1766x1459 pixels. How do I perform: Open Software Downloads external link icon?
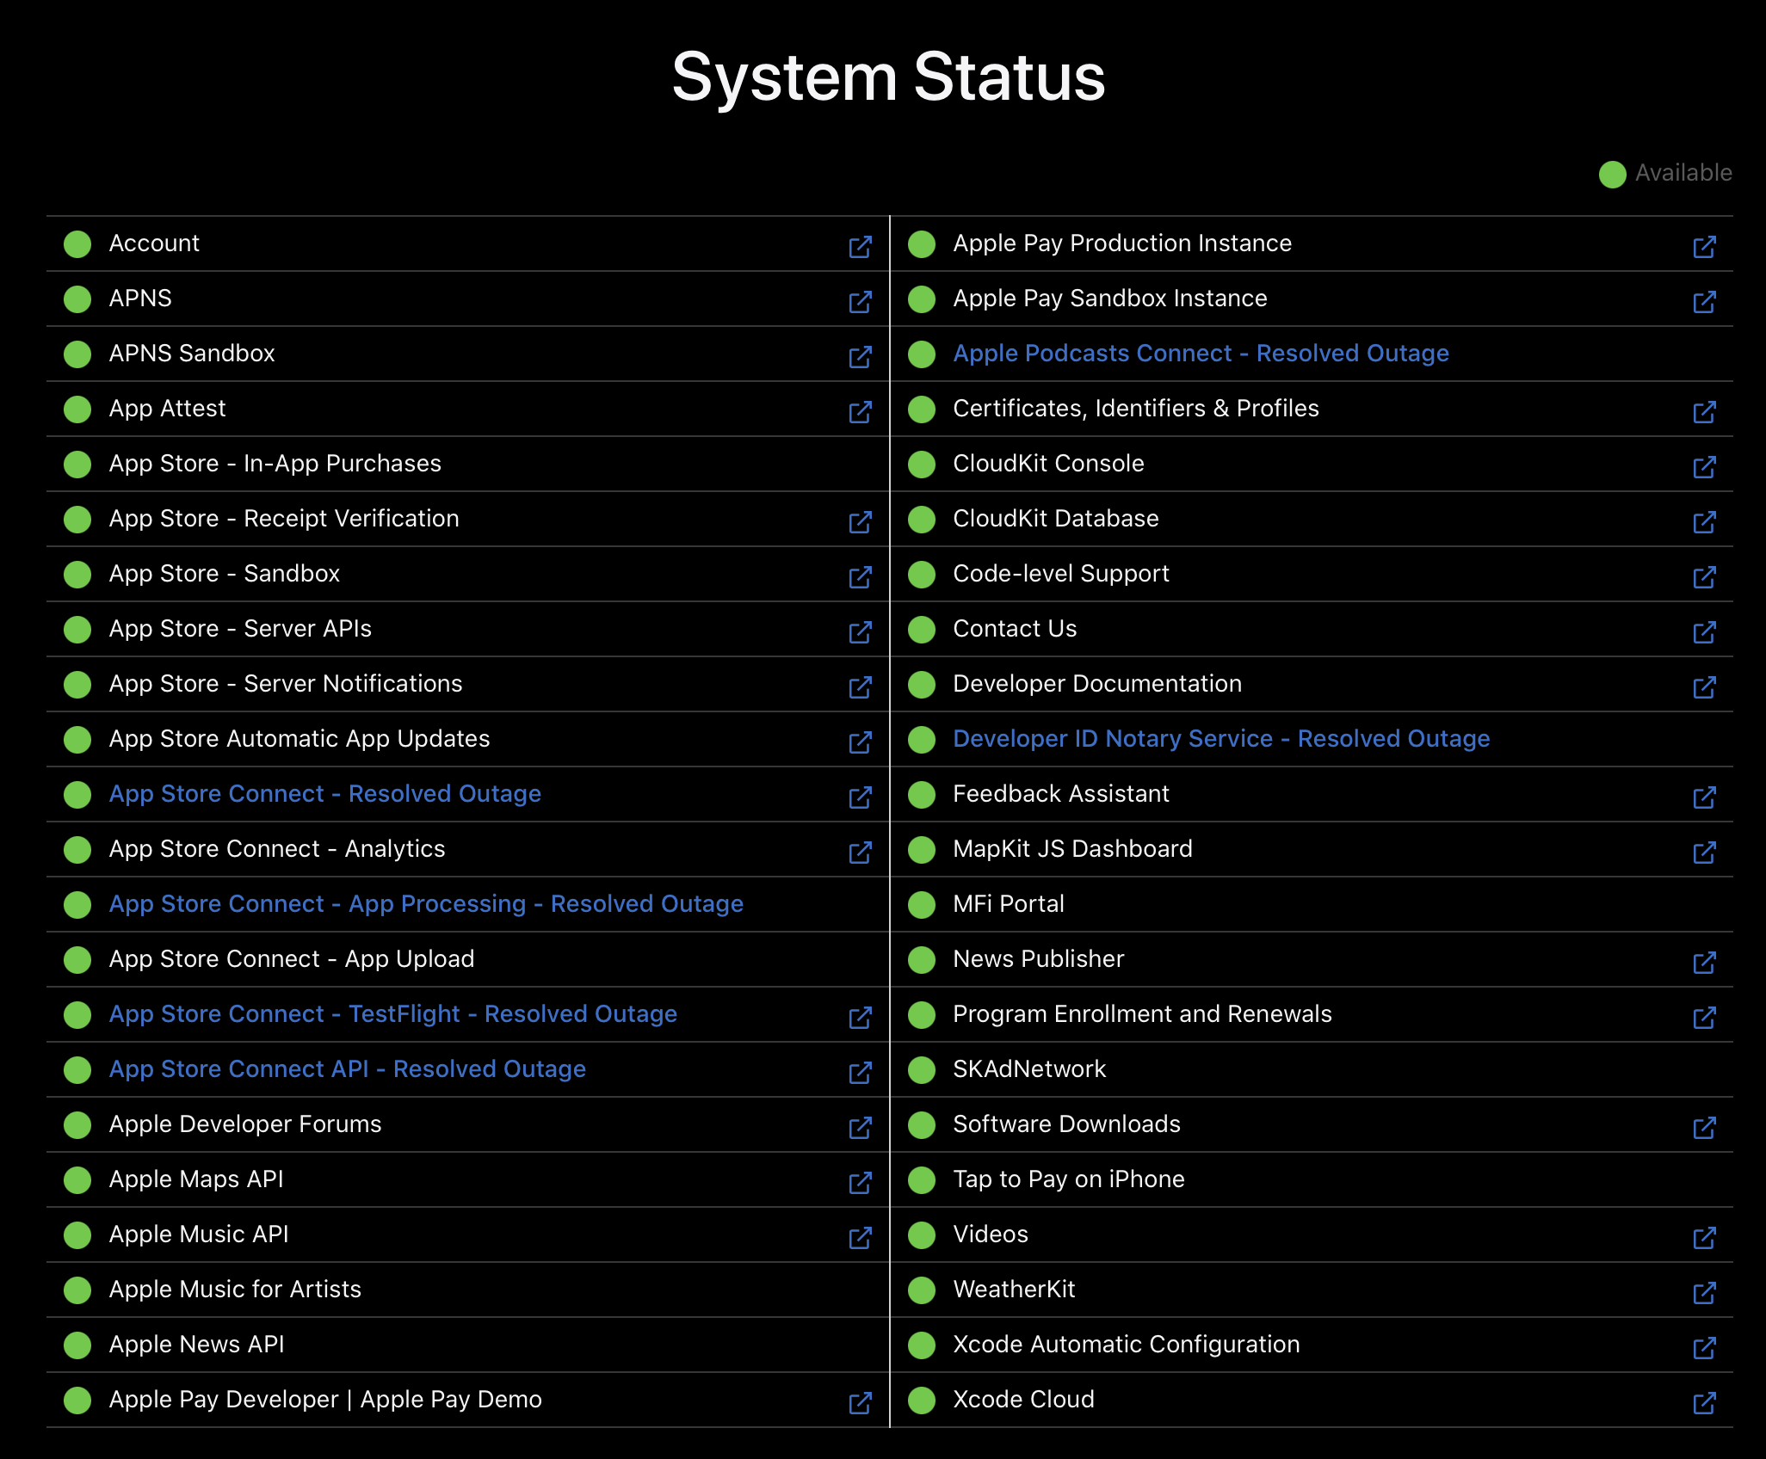1704,1128
